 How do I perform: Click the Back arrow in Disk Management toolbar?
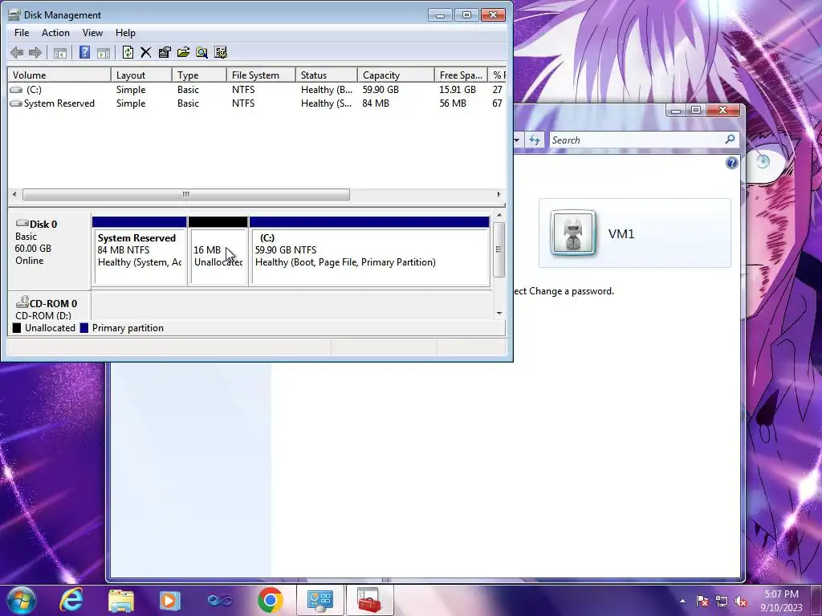click(17, 52)
